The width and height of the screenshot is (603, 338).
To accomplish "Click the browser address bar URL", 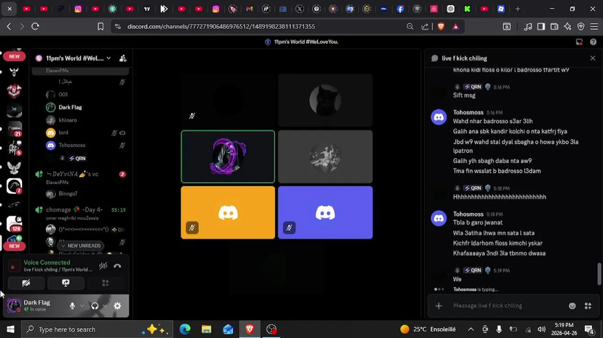I will [x=221, y=27].
